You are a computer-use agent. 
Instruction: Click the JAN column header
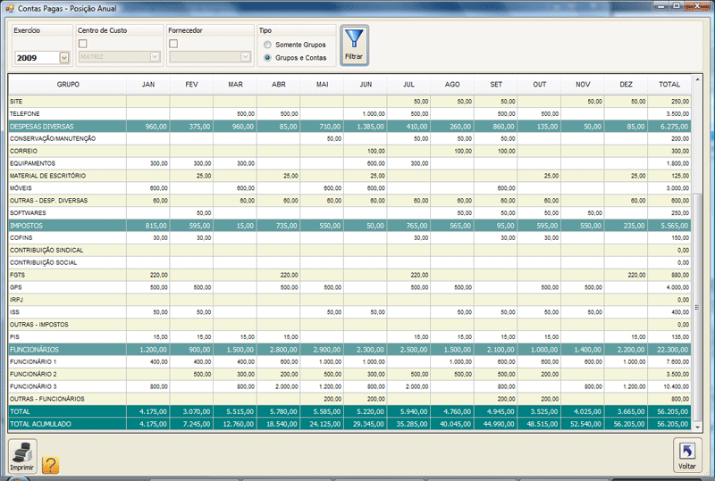148,84
